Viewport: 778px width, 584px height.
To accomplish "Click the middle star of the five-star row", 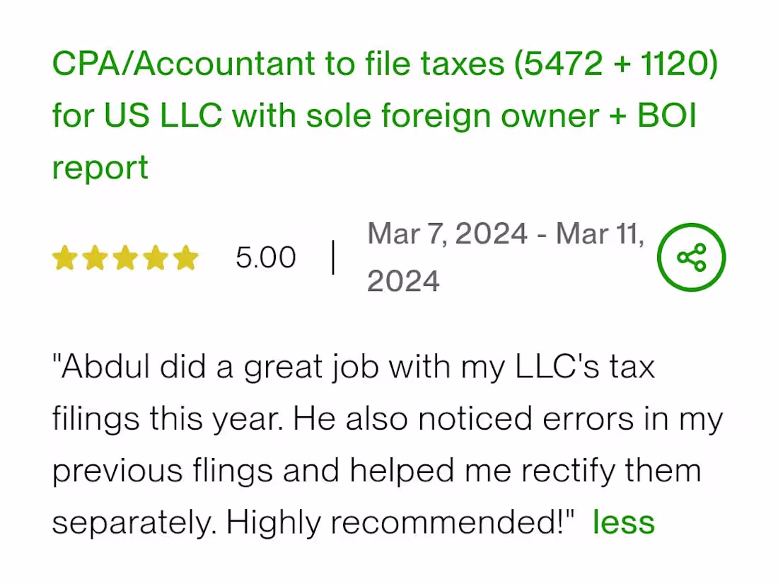I will [x=126, y=257].
